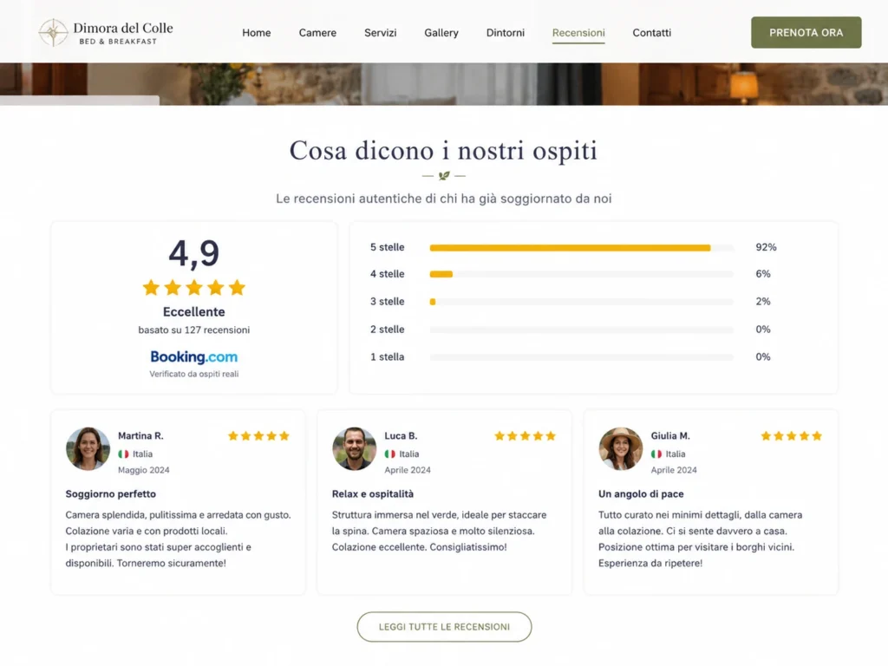This screenshot has width=888, height=666.
Task: Select the Recensioni nav item
Action: [x=578, y=33]
